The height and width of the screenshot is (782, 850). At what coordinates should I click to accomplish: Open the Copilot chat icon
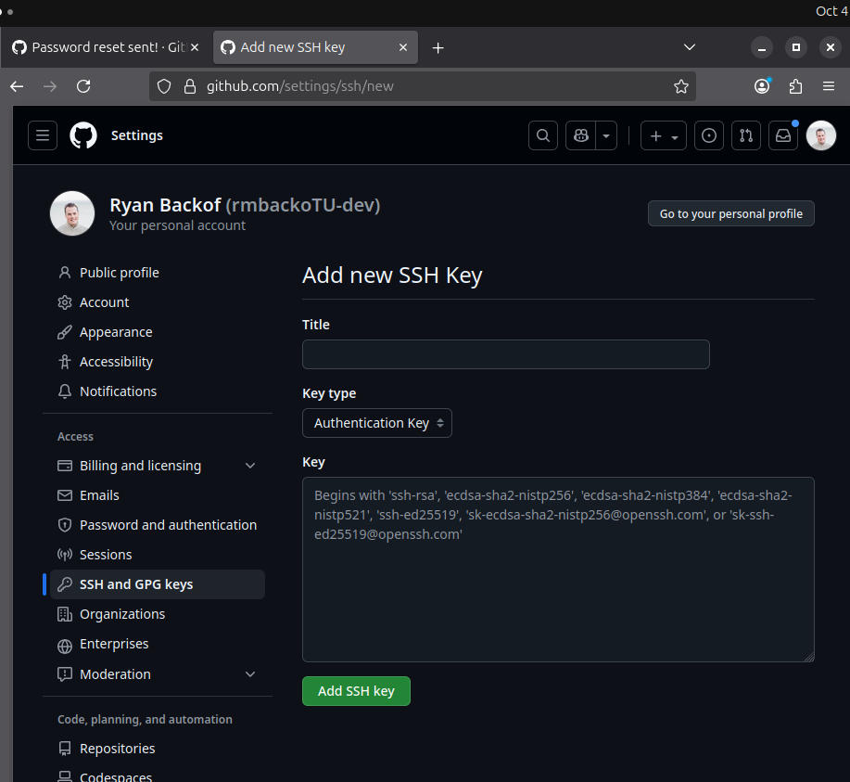coord(581,135)
